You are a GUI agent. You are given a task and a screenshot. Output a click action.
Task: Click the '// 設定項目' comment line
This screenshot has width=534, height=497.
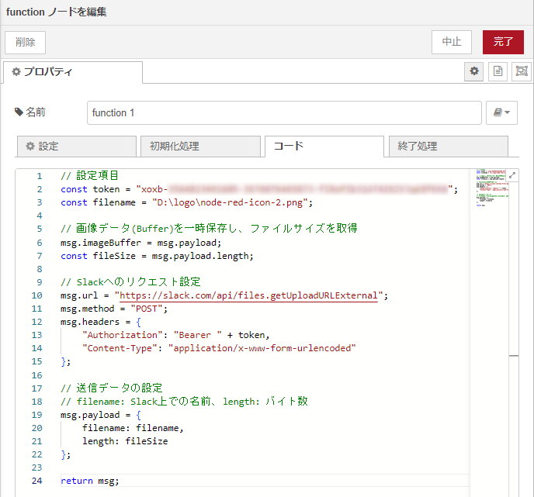(89, 175)
